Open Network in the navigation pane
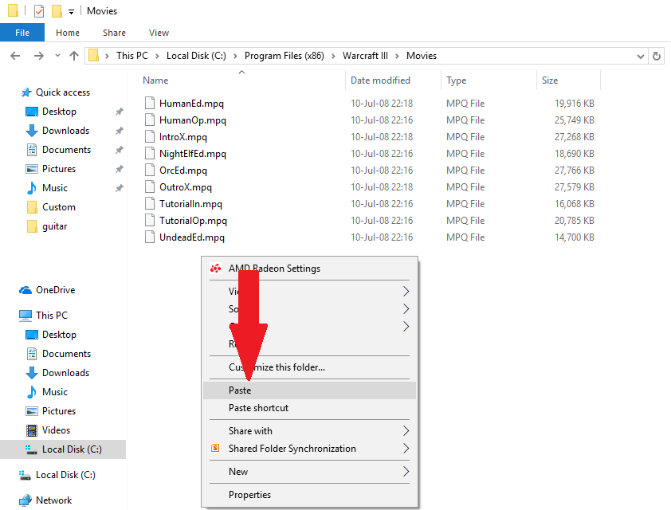 (x=53, y=500)
